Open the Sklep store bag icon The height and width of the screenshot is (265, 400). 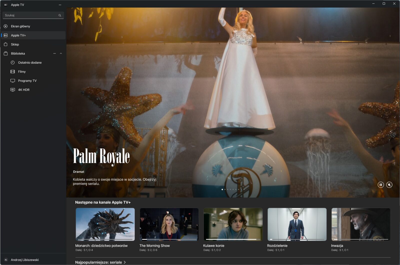click(6, 44)
